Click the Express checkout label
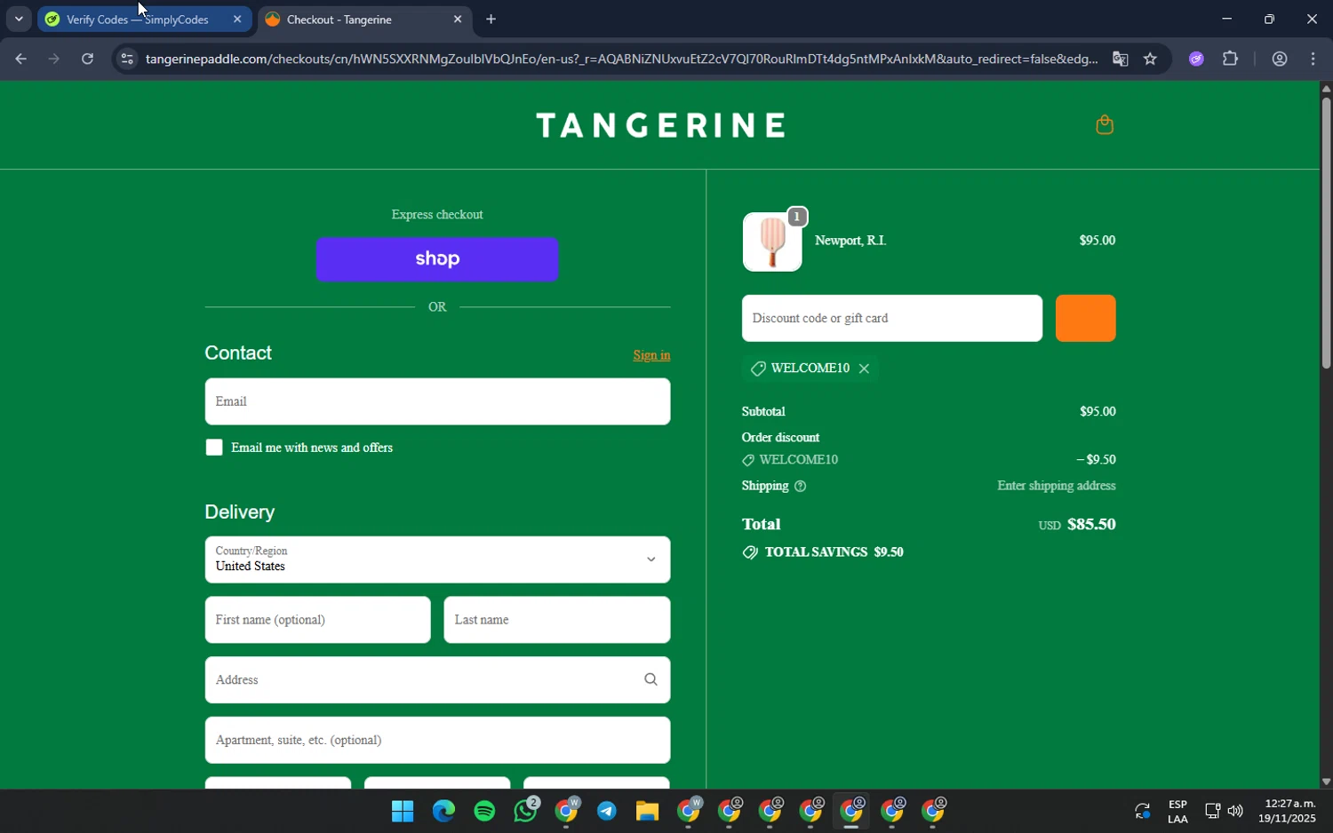1333x833 pixels. point(437,215)
